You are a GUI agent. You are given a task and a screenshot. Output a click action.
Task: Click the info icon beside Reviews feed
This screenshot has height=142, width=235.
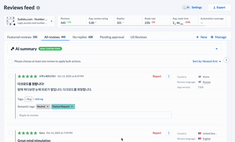[x=38, y=8]
